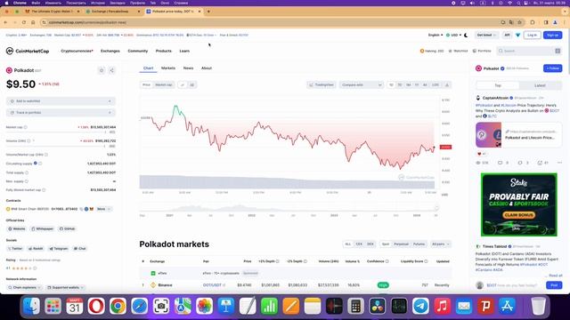Viewport: 570px width, 320px height.
Task: Click the MetaMask fox icon in Contracts
Action: coord(91,209)
